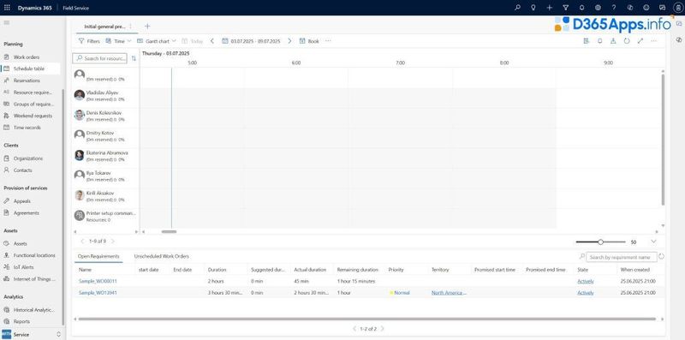The width and height of the screenshot is (685, 340).
Task: Open Weekend requests in the sidebar
Action: click(x=33, y=116)
